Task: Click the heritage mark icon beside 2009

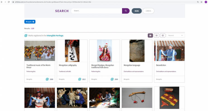Action: coord(112,79)
